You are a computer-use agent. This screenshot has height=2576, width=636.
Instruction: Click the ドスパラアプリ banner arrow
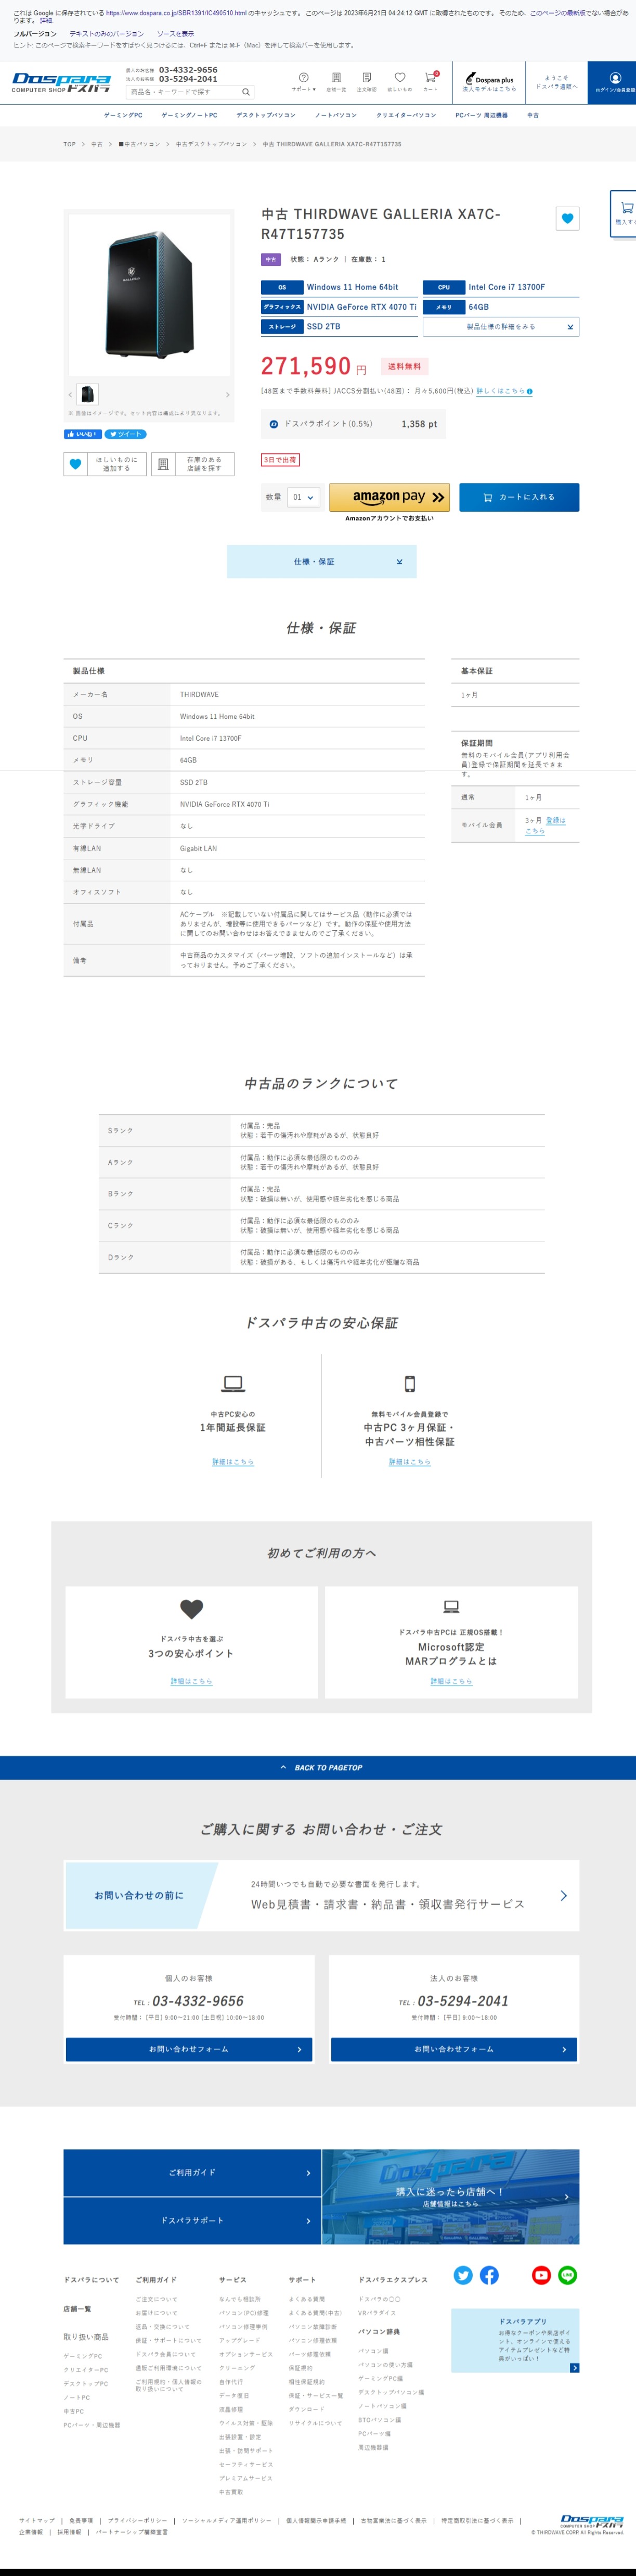(574, 2367)
